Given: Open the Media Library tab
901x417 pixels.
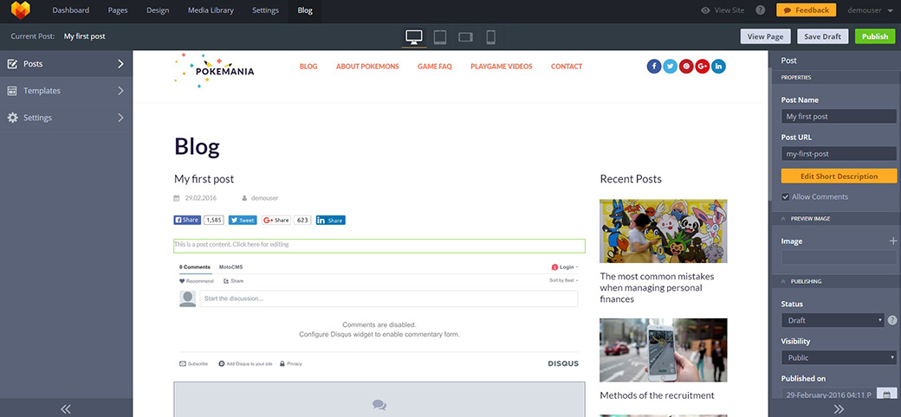Looking at the screenshot, I should click(x=211, y=10).
